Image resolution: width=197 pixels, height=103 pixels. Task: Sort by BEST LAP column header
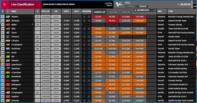tap(46, 11)
